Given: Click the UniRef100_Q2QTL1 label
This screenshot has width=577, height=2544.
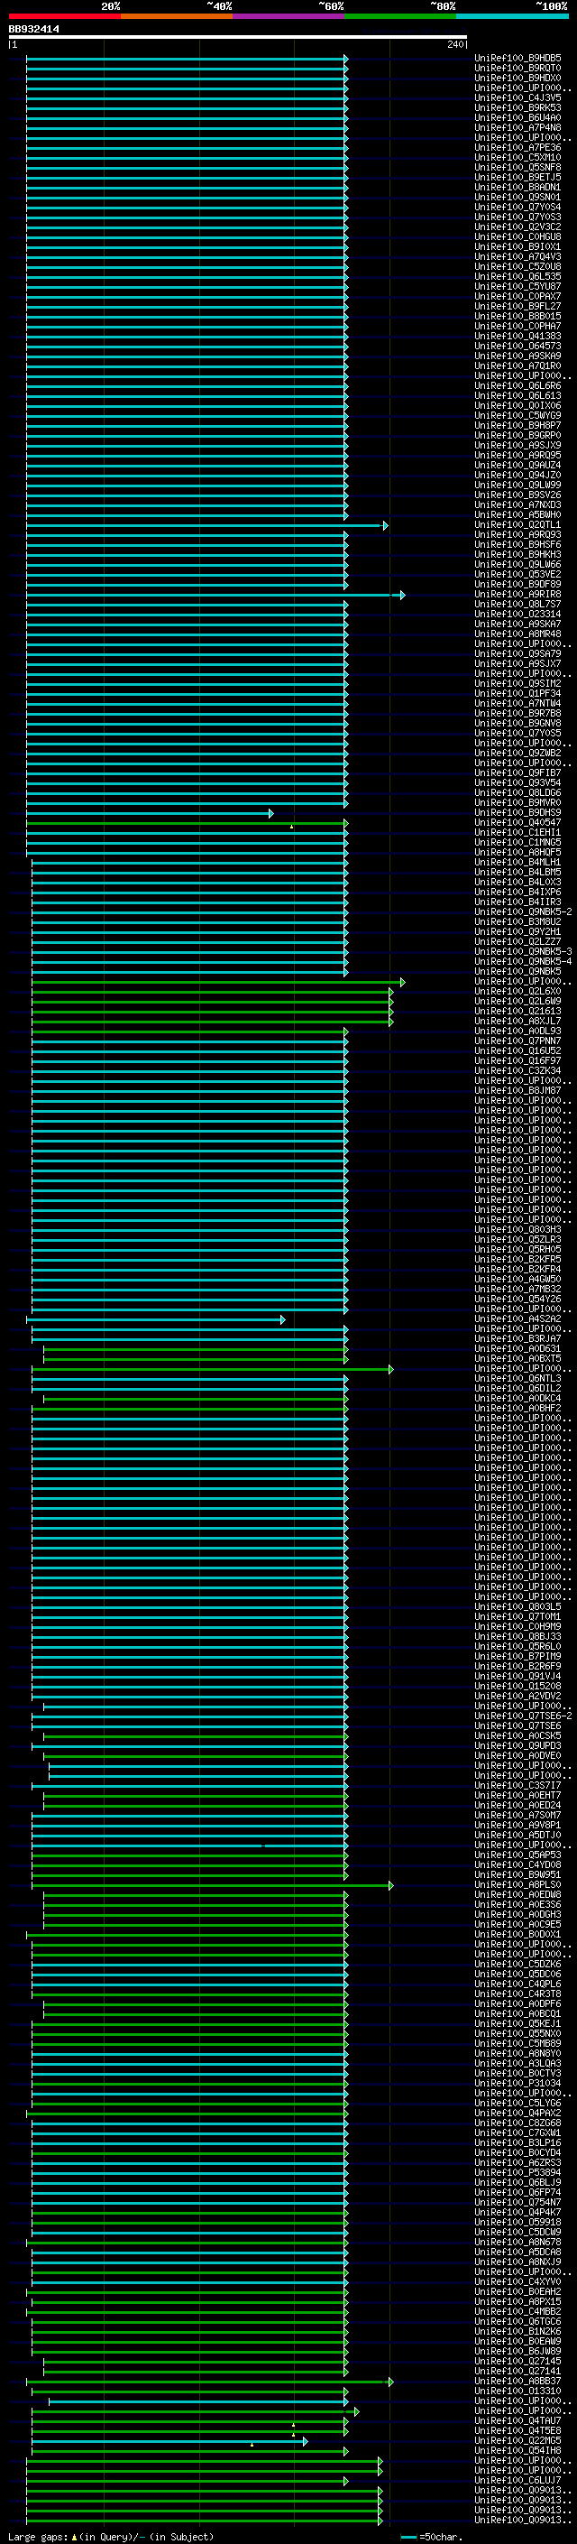Looking at the screenshot, I should click(x=517, y=524).
